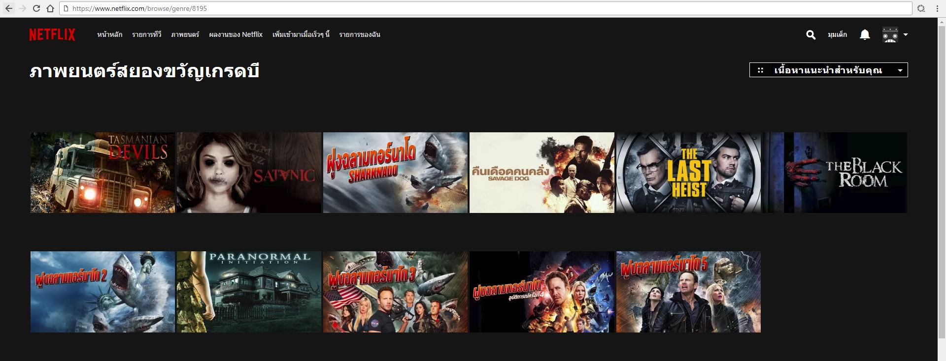Image resolution: width=946 pixels, height=361 pixels.
Task: Open Sharknado 3 movie thumbnail
Action: click(x=395, y=292)
